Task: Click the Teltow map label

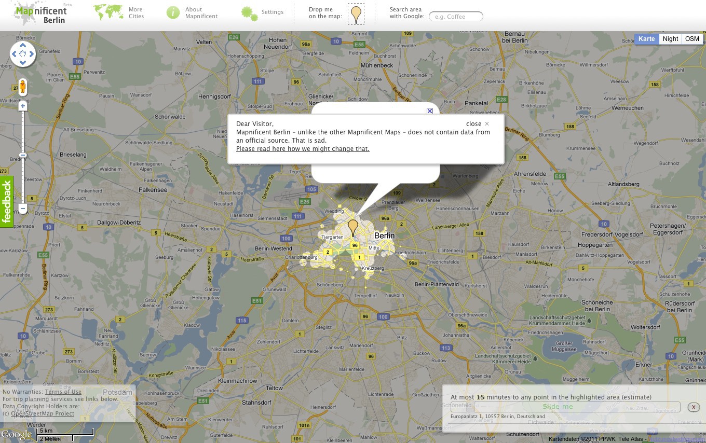Action: tap(274, 388)
